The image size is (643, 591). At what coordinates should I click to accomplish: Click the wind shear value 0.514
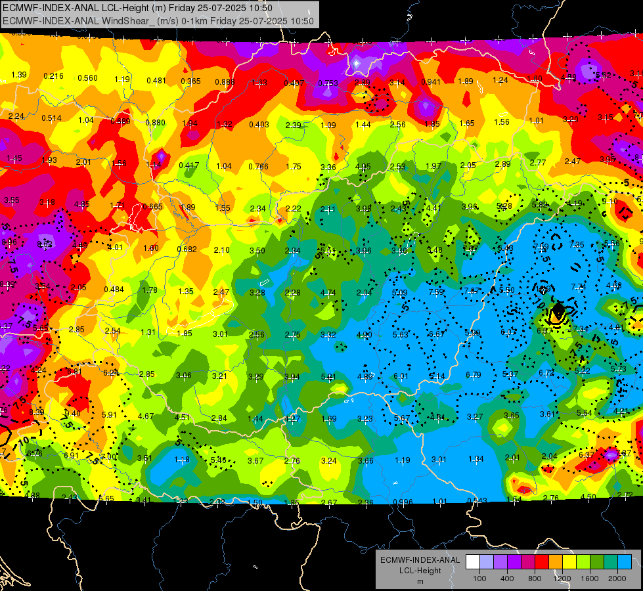[51, 118]
